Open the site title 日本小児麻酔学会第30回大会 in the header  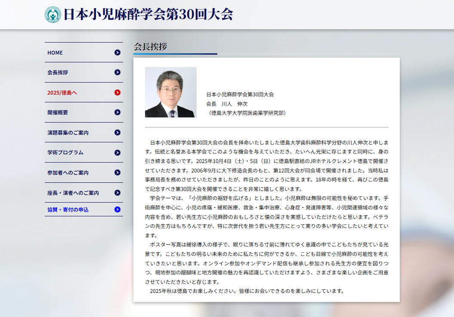pos(148,15)
